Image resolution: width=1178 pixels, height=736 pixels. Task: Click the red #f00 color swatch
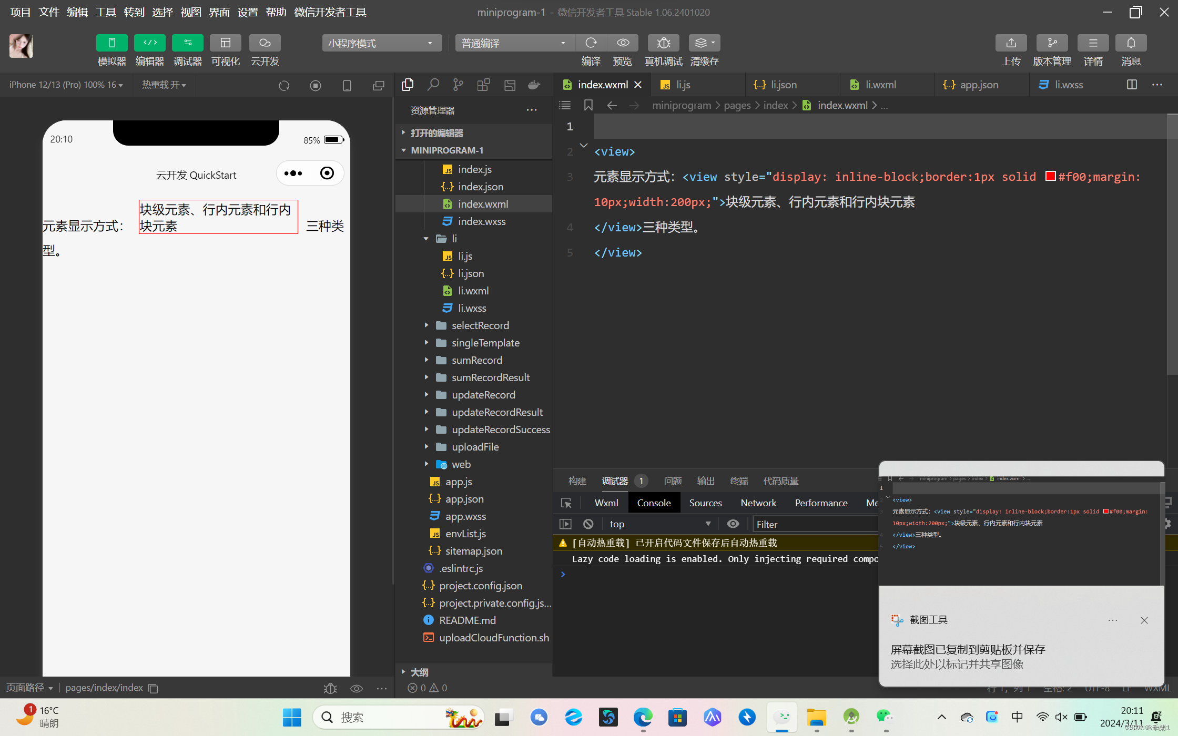coord(1050,177)
